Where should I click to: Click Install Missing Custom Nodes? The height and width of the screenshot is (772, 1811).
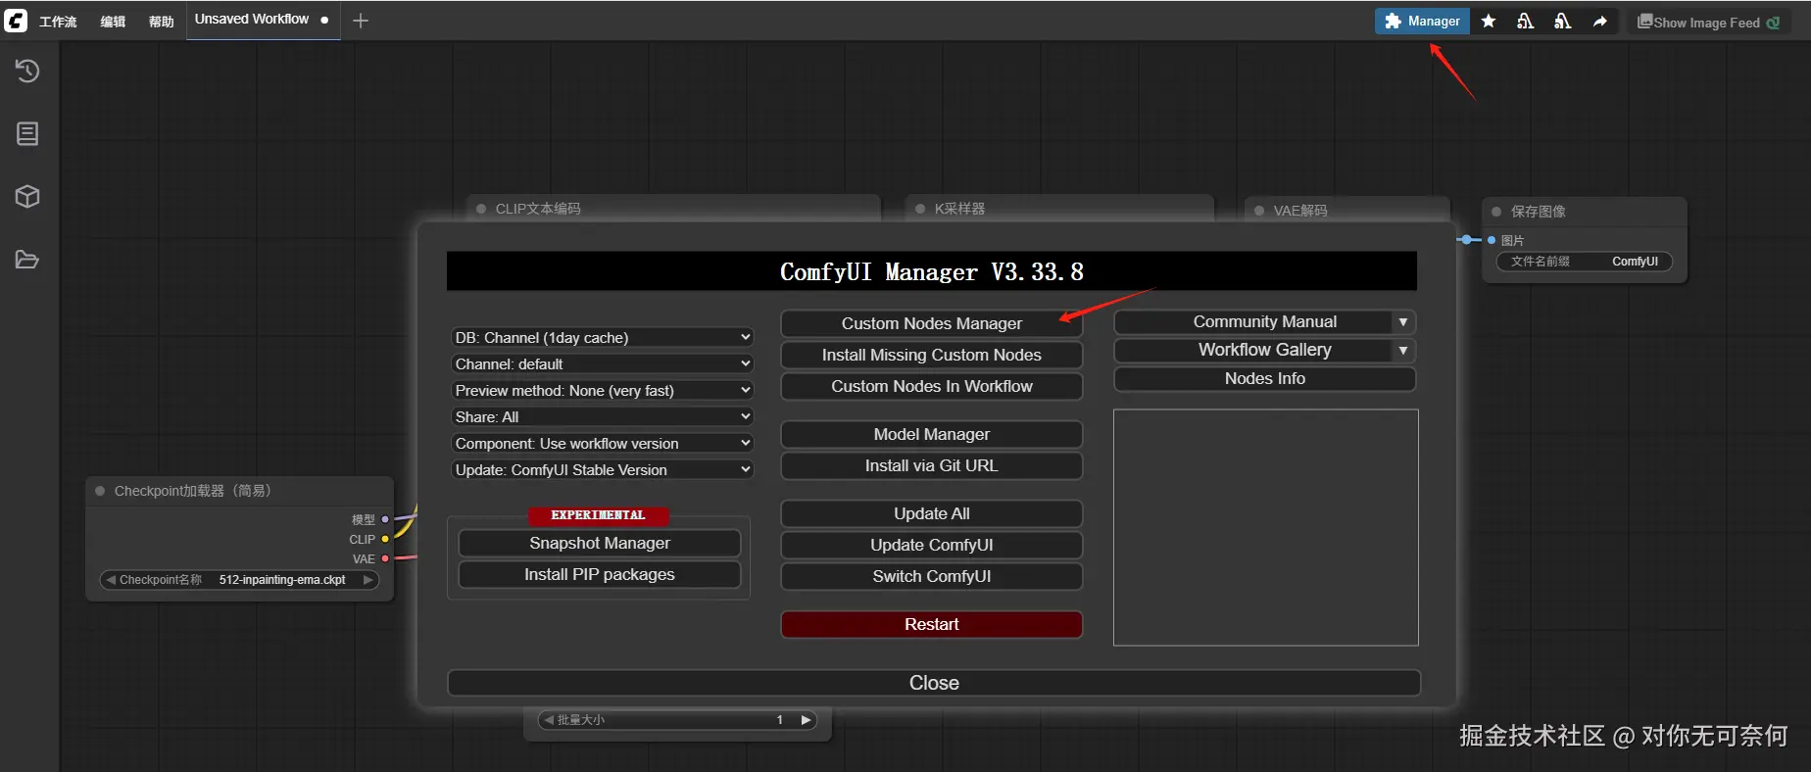931,355
